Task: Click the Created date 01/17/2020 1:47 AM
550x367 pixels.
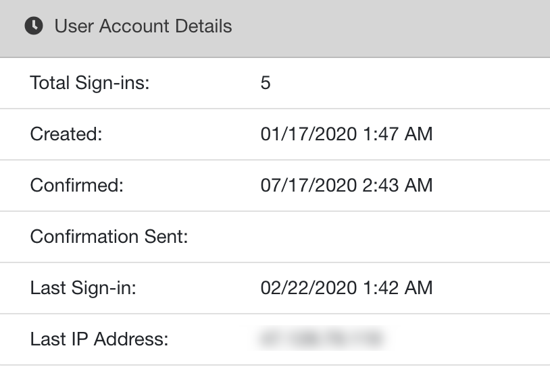Action: coord(347,134)
